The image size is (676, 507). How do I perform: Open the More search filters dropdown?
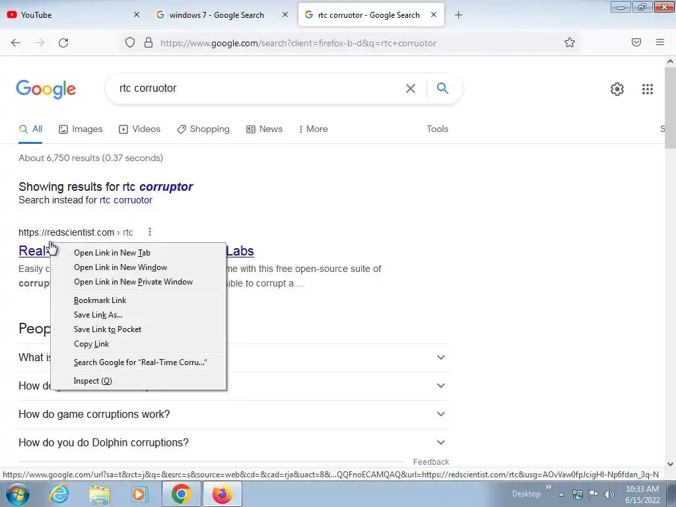point(314,129)
